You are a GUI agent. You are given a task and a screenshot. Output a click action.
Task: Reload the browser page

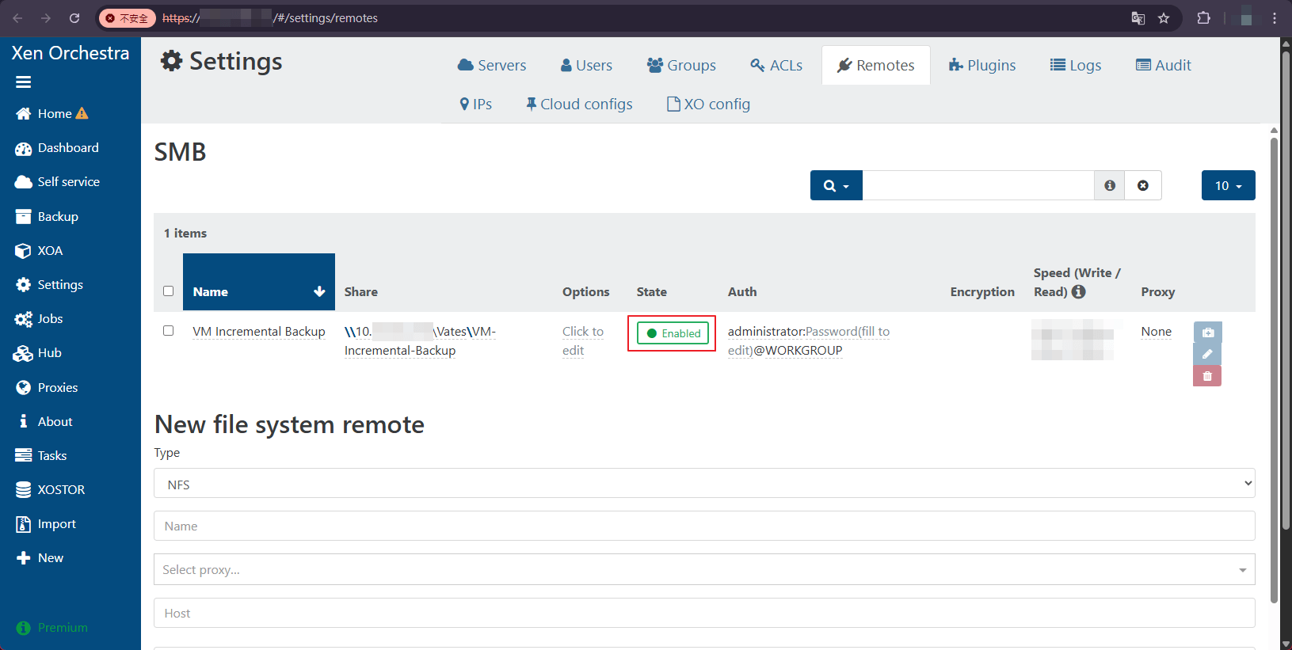[74, 18]
